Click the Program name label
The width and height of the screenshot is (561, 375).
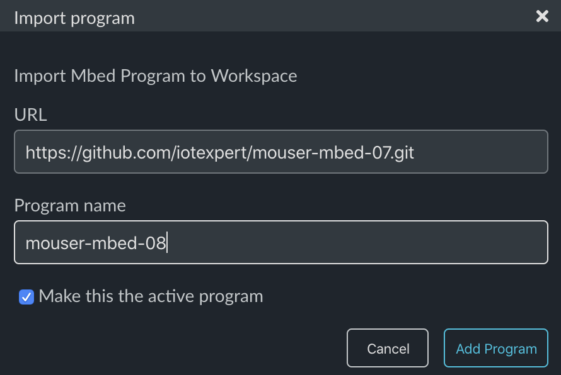click(70, 205)
